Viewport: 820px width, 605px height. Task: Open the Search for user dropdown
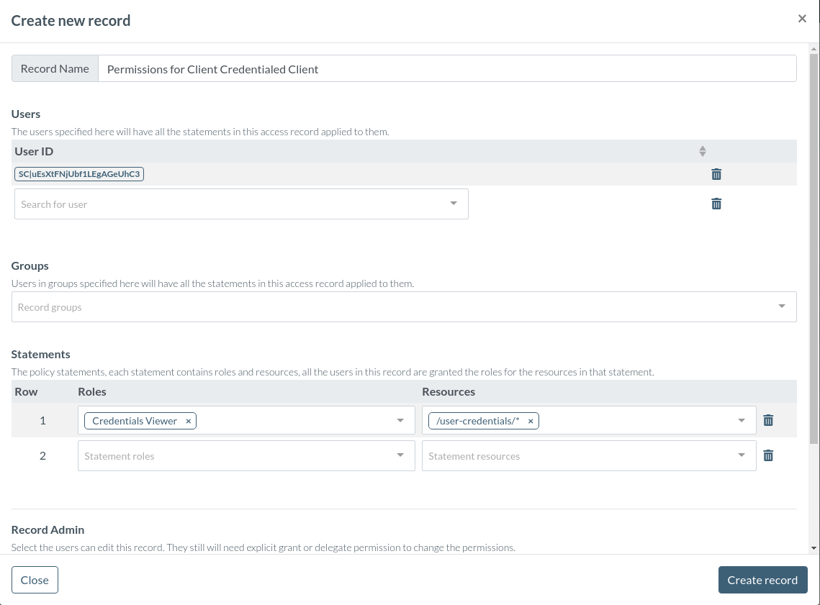[454, 204]
